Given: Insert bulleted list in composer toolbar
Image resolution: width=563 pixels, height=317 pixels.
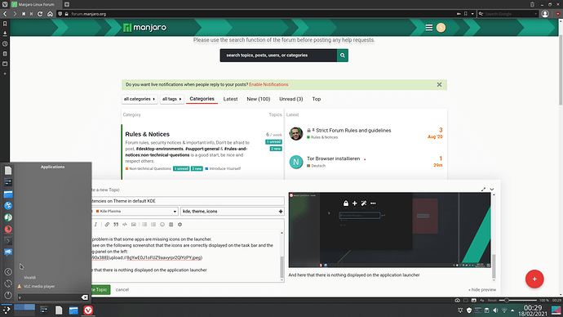Looking at the screenshot, I should tap(144, 225).
